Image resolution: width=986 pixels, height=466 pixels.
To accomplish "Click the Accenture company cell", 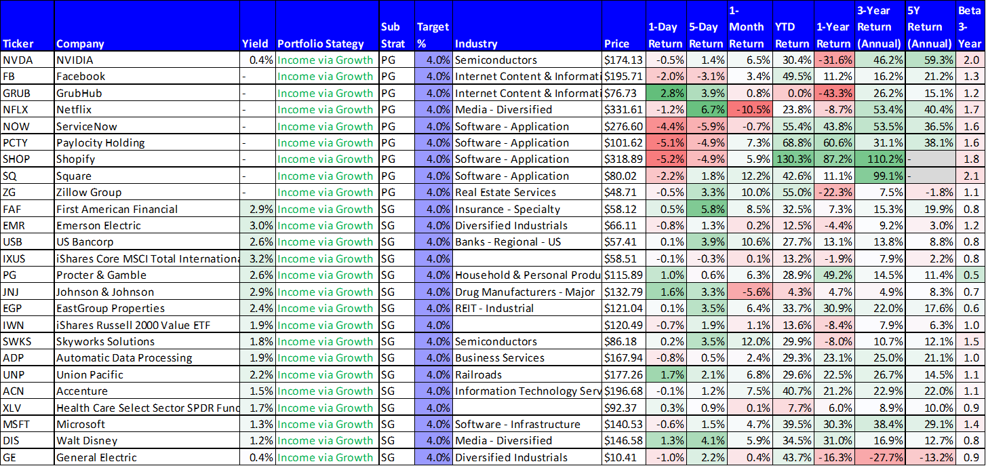I will tap(147, 391).
